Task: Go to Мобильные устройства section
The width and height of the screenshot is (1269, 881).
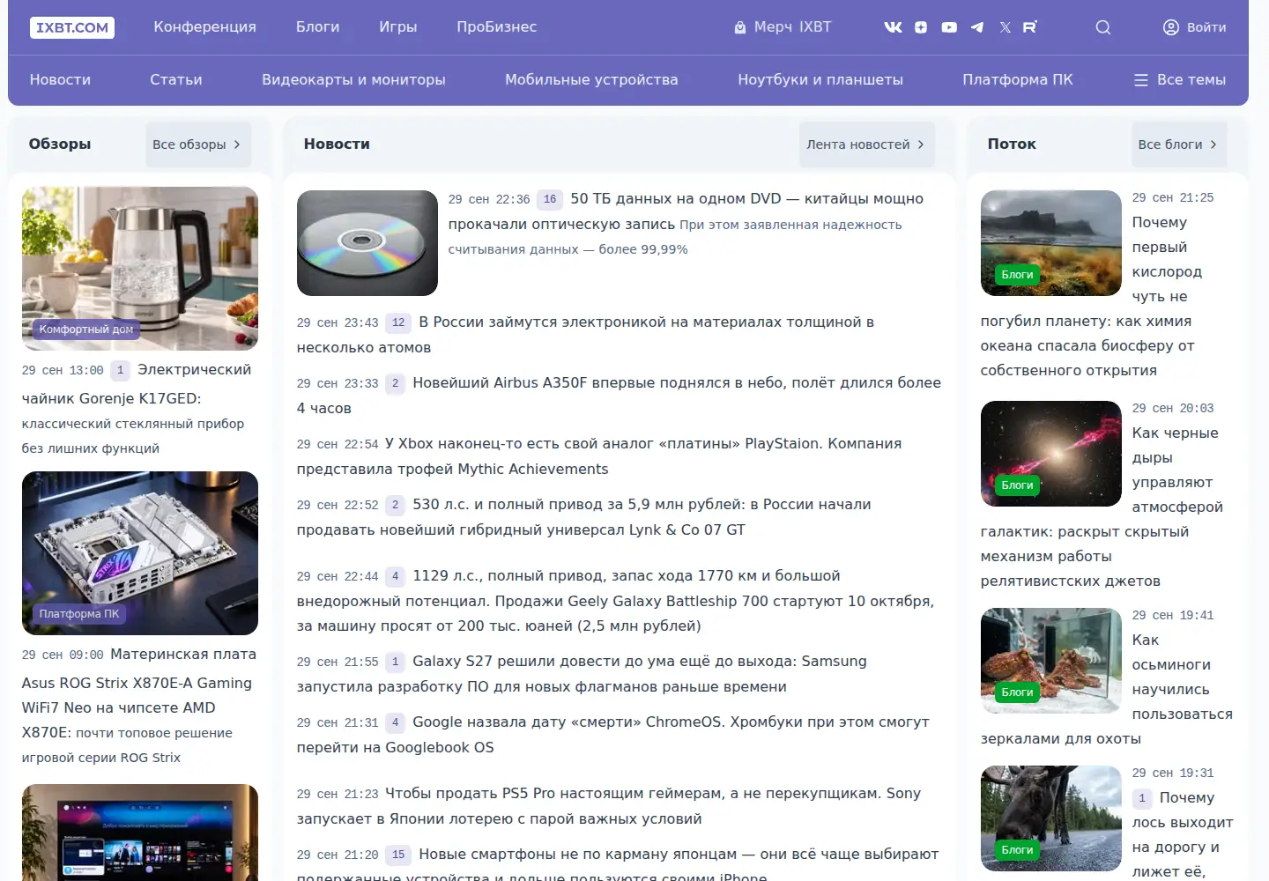Action: click(591, 79)
